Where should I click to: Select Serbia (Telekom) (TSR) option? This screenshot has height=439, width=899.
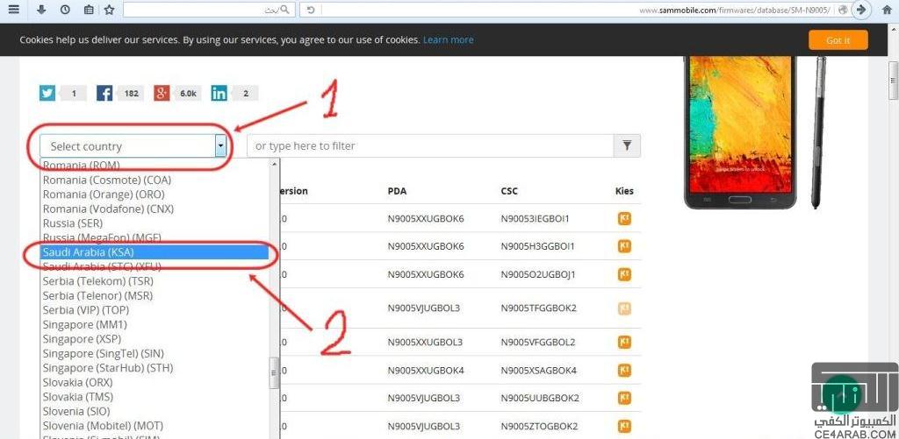point(155,281)
